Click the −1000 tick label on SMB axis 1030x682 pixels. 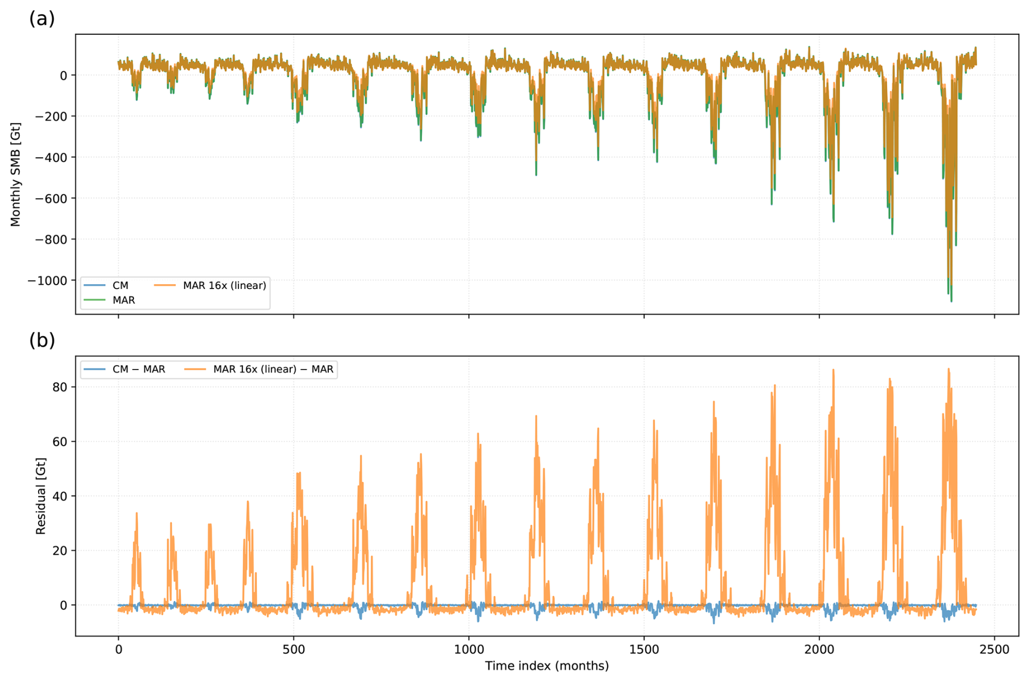click(x=48, y=280)
